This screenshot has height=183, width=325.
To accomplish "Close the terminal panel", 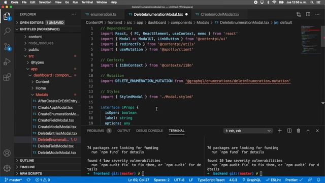I will [x=317, y=131].
